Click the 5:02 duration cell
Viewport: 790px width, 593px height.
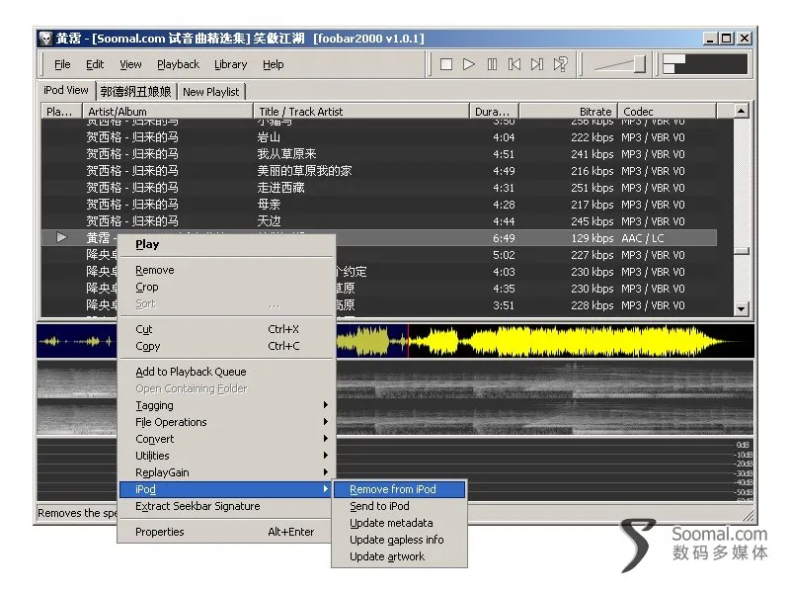tap(504, 255)
